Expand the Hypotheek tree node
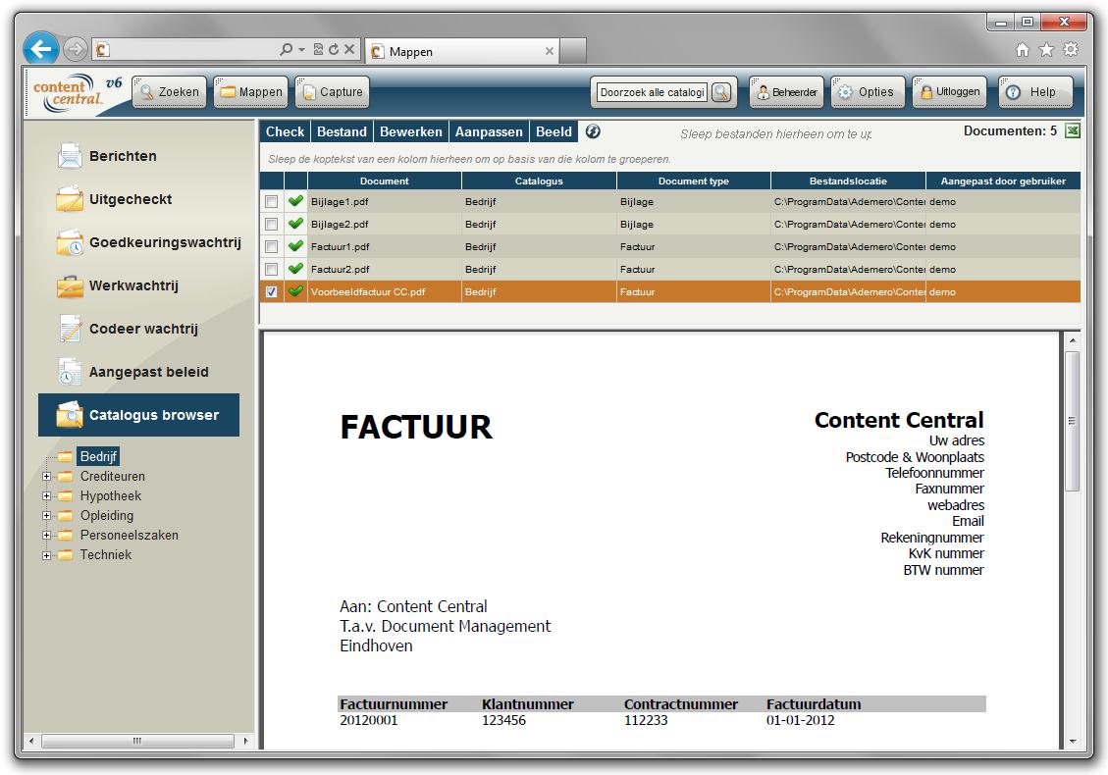This screenshot has width=1108, height=775. pos(47,496)
